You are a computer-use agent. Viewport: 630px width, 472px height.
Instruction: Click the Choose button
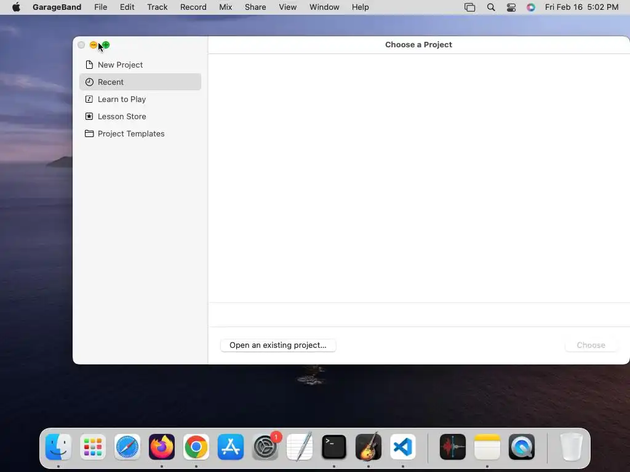point(591,345)
